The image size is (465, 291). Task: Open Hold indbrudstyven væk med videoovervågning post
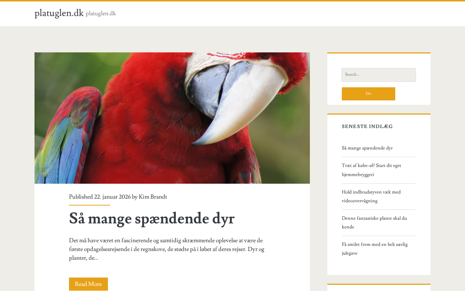point(371,196)
